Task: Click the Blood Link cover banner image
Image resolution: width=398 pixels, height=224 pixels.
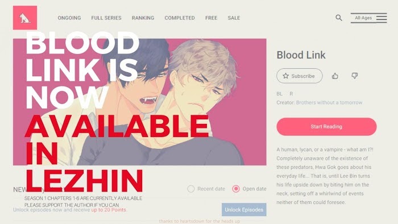Action: point(140,102)
